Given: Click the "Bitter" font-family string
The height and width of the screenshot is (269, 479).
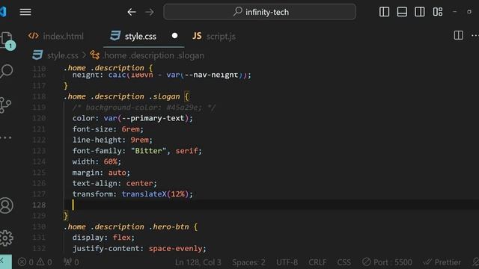Looking at the screenshot, I should pyautogui.click(x=148, y=151).
